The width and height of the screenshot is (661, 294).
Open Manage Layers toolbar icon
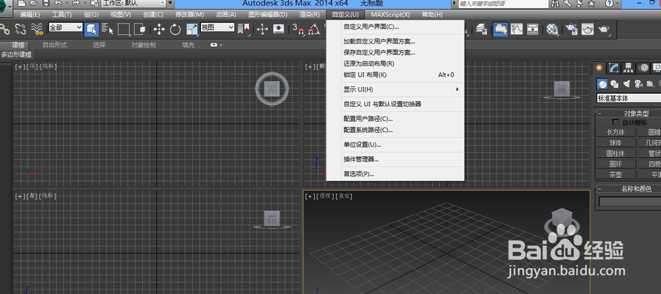coord(481,29)
